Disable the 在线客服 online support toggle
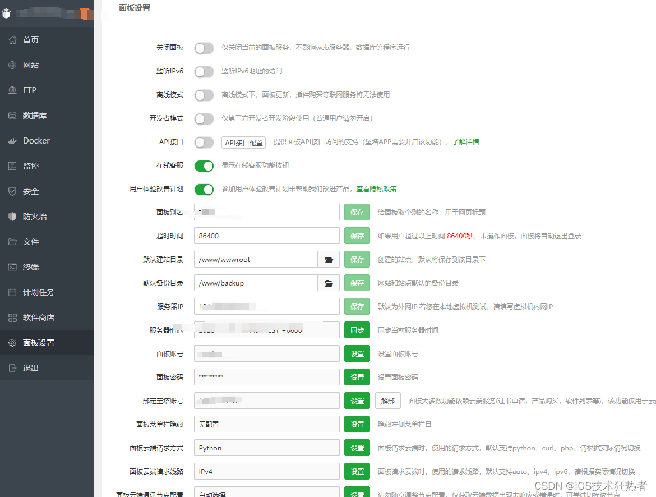 coord(204,165)
